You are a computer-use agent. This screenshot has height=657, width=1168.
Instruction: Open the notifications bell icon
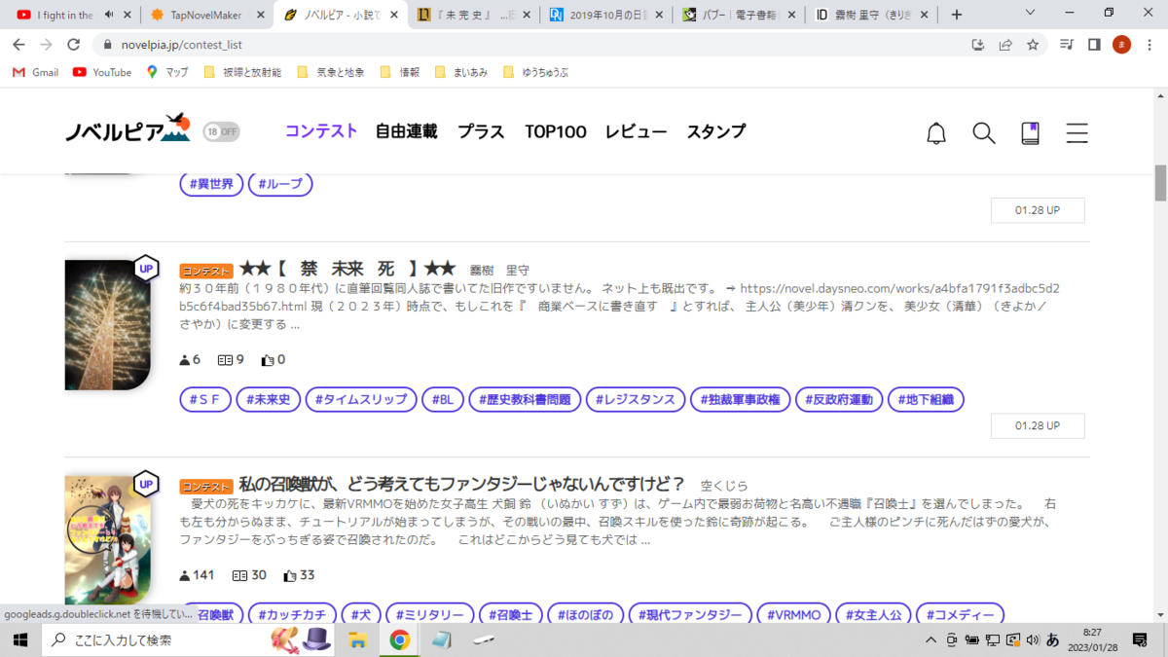click(936, 133)
